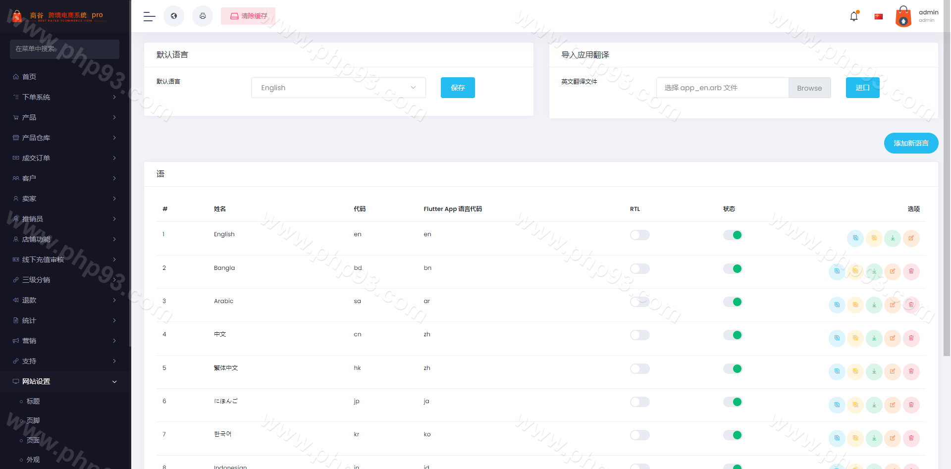Screen dimensions: 951x469
Task: Enable RTL for the Arabic language
Action: coord(639,302)
